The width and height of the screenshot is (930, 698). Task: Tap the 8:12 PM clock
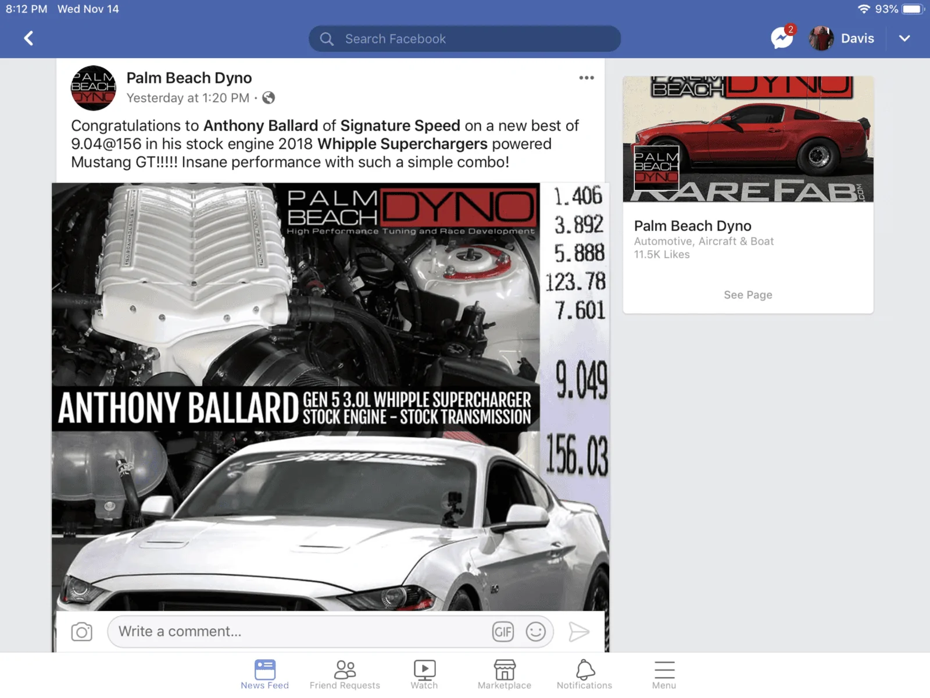[x=26, y=9]
